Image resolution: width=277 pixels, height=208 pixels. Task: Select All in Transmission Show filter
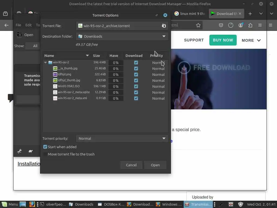[33, 46]
